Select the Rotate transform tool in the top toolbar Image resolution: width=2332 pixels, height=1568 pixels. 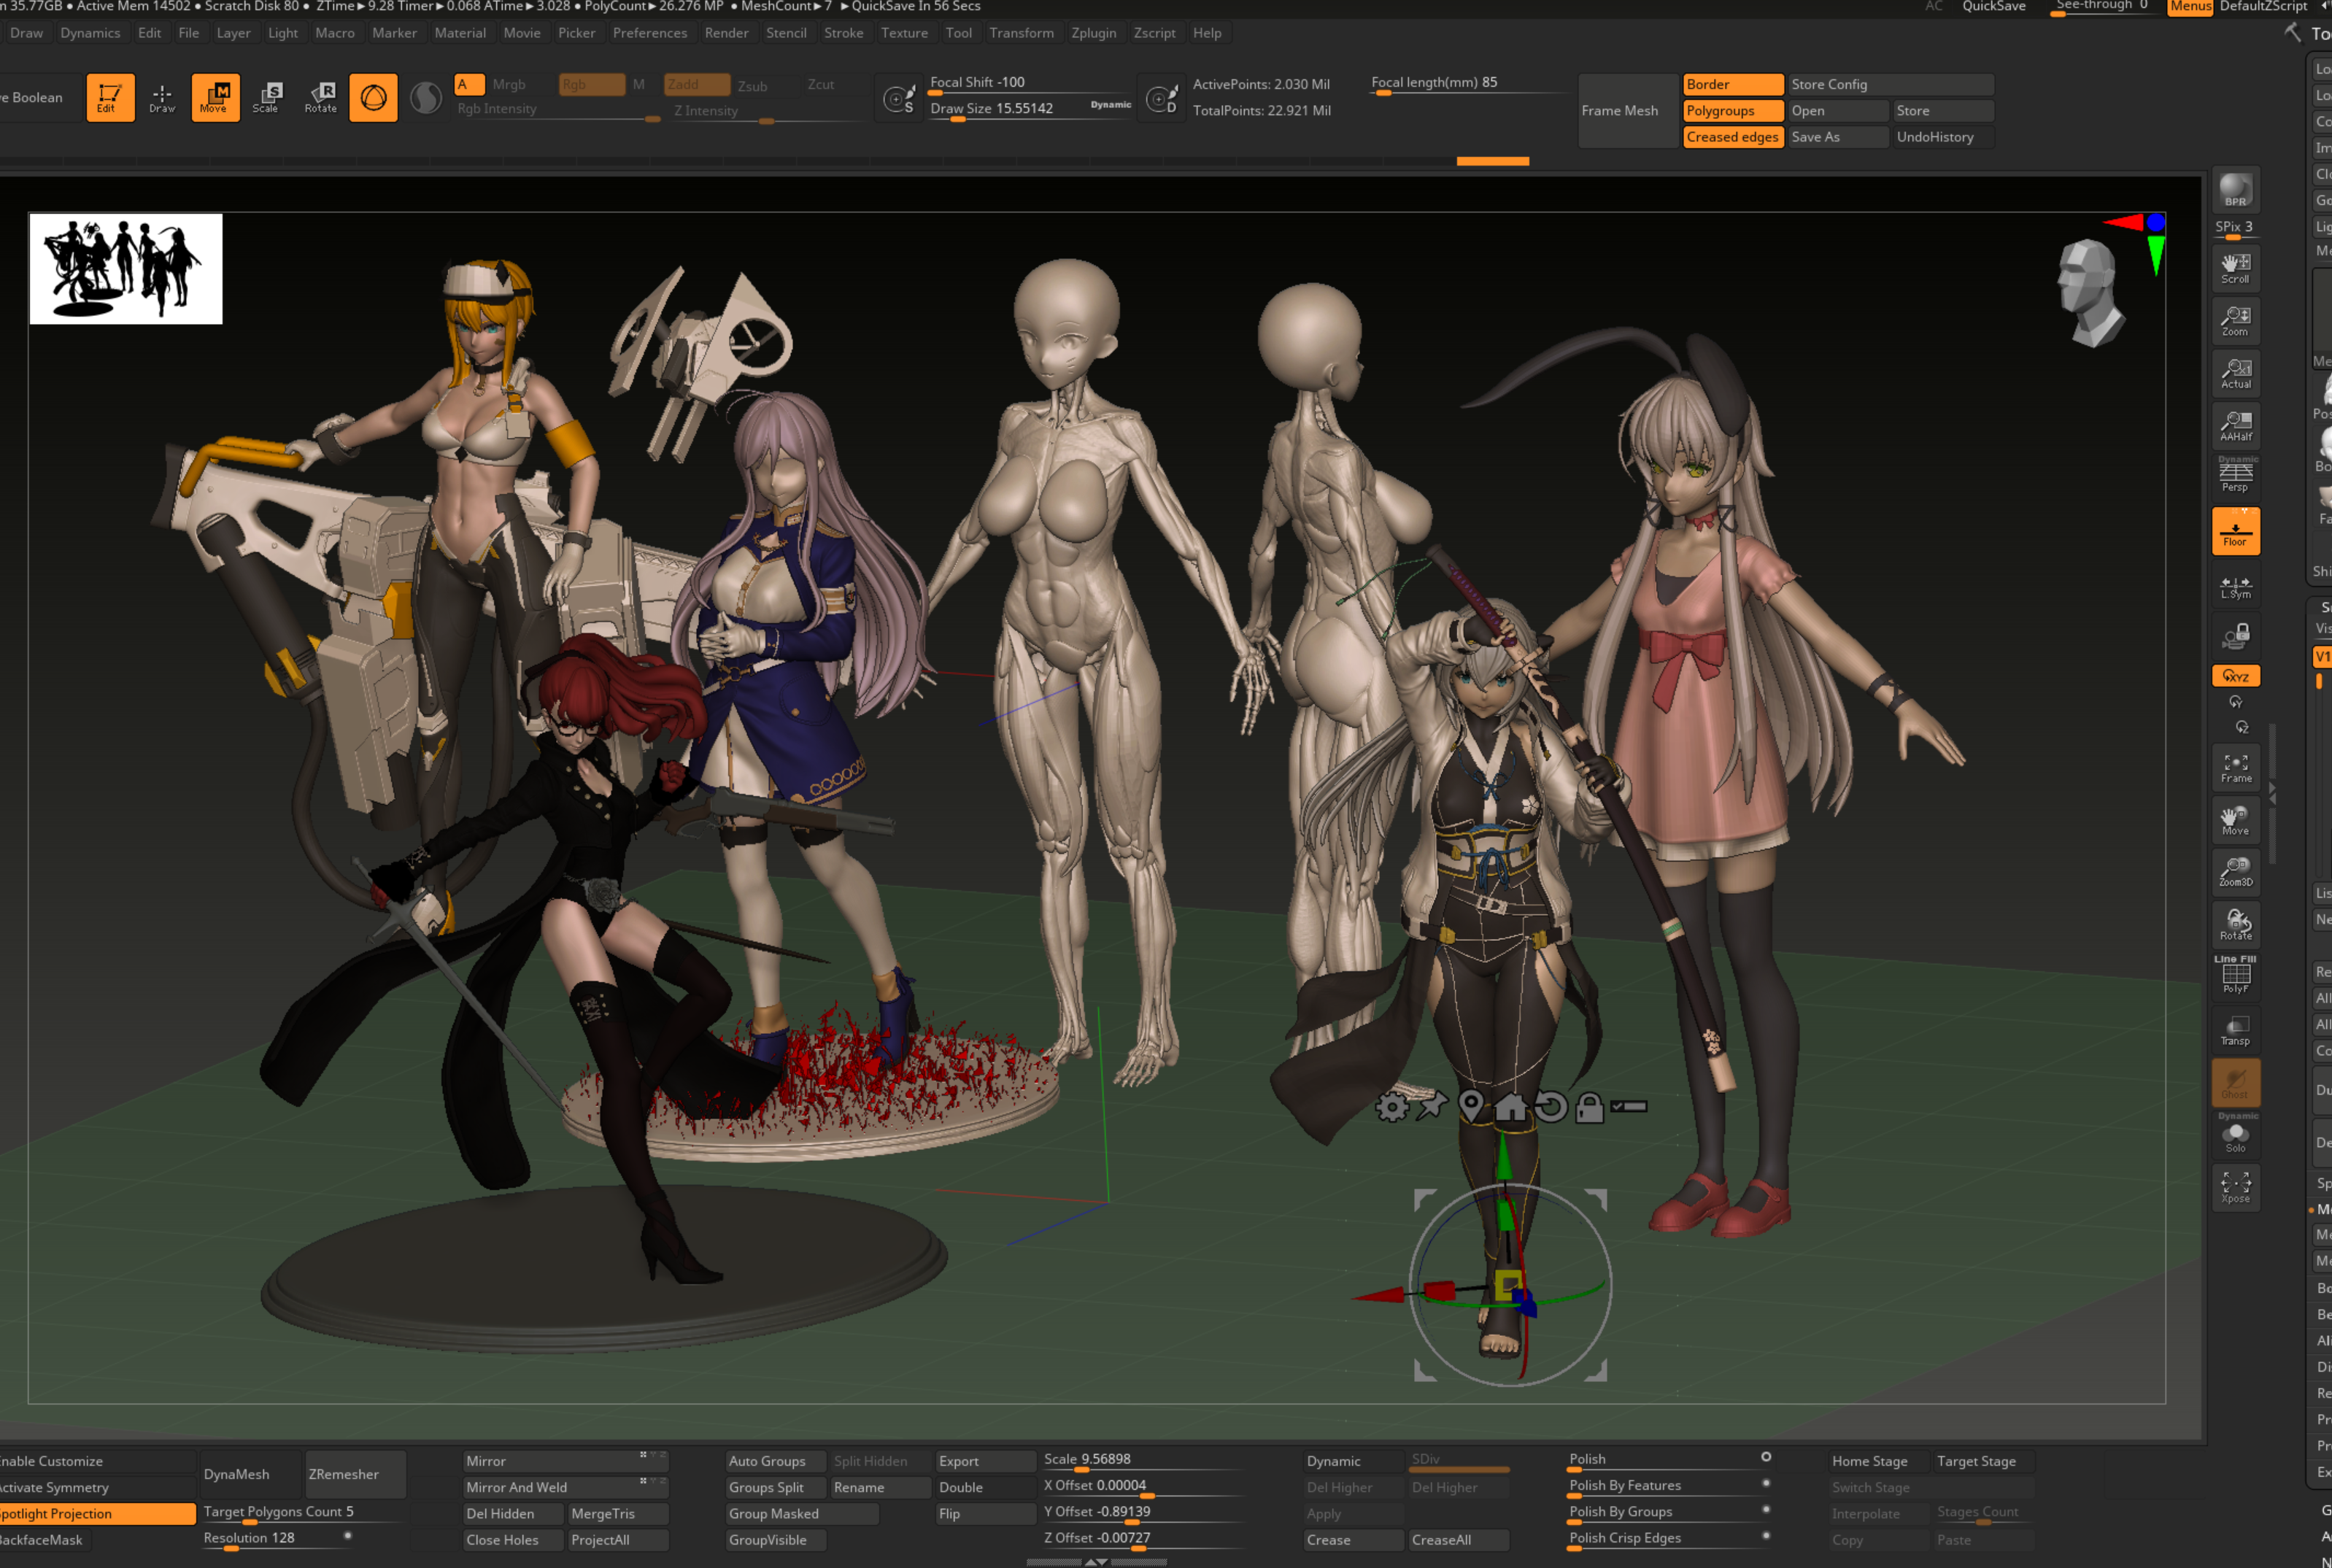(x=321, y=97)
